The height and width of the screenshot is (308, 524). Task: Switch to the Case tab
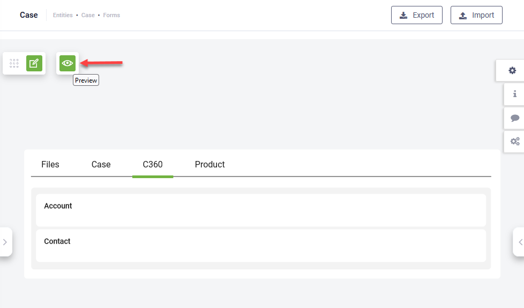pyautogui.click(x=101, y=165)
